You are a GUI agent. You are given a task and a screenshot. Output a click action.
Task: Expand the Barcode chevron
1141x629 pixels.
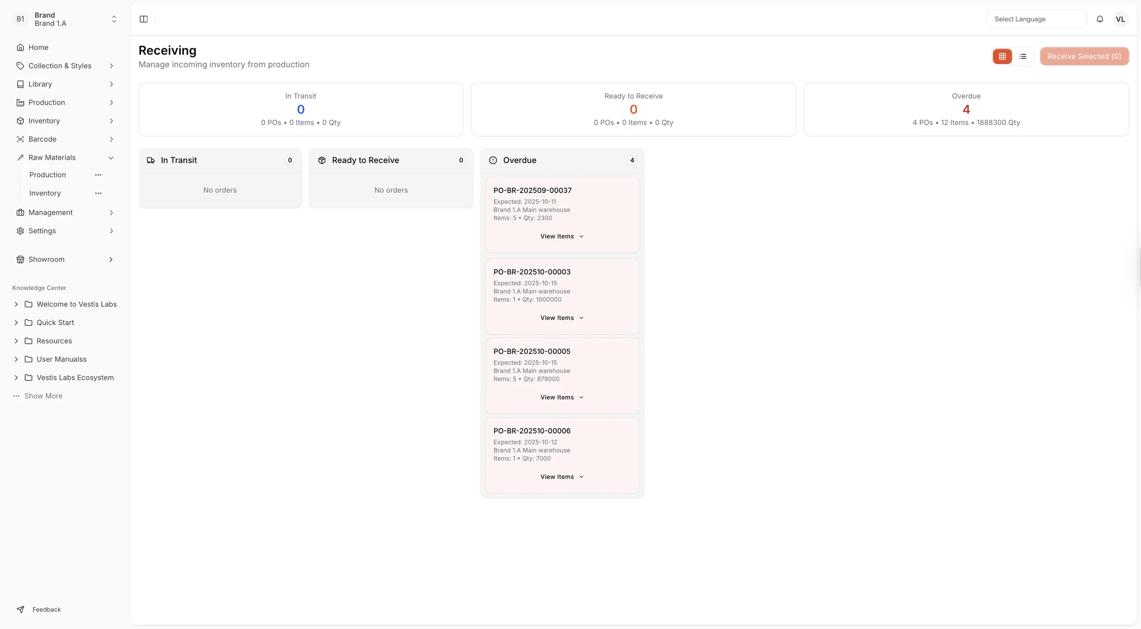pyautogui.click(x=111, y=139)
